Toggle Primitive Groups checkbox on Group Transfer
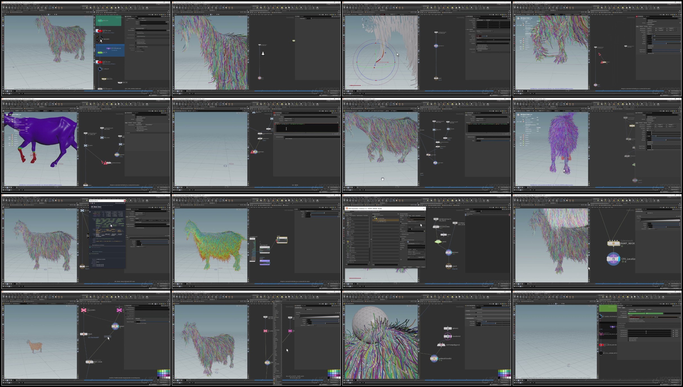Image resolution: width=683 pixels, height=387 pixels. 126,308
